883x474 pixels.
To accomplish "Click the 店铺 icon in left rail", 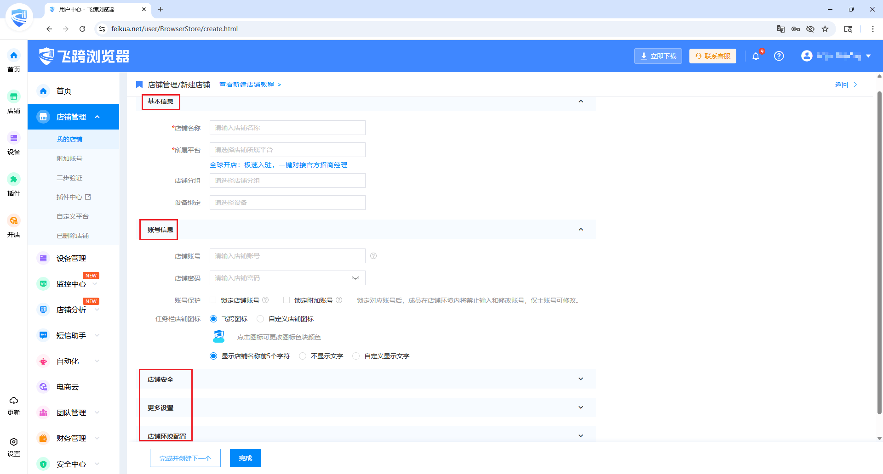I will point(14,97).
